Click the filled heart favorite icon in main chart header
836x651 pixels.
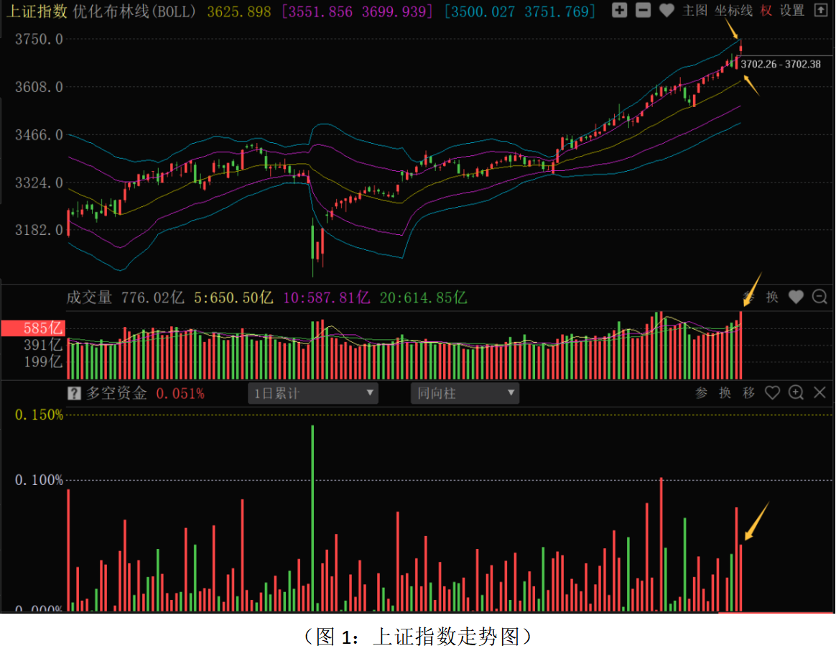pyautogui.click(x=667, y=10)
